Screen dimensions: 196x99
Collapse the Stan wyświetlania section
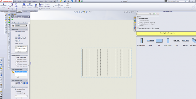(x=27, y=70)
